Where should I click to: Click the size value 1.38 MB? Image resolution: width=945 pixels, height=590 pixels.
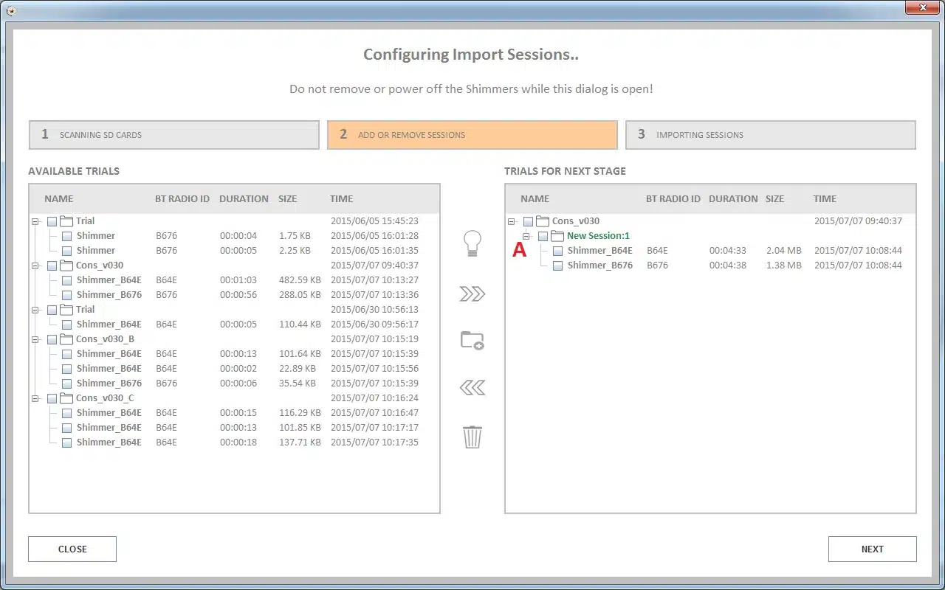(x=783, y=265)
